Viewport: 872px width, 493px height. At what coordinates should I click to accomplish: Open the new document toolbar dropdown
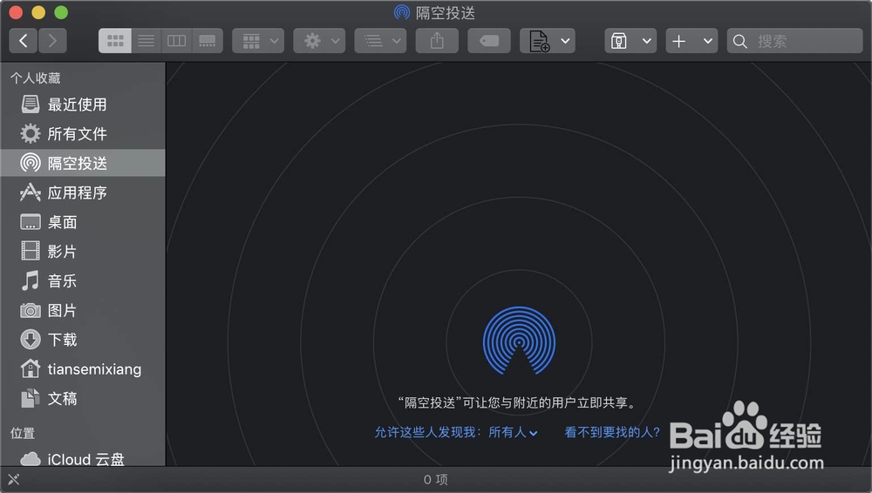point(548,41)
